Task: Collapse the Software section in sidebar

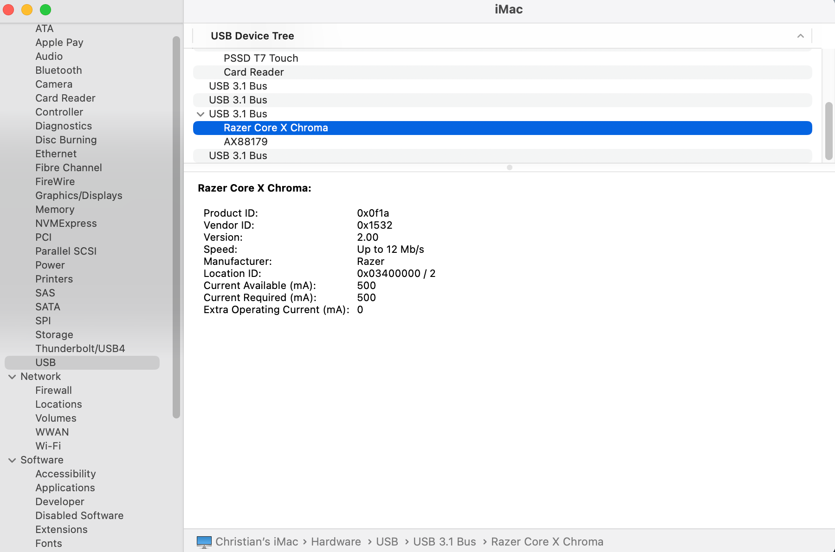Action: click(x=12, y=460)
